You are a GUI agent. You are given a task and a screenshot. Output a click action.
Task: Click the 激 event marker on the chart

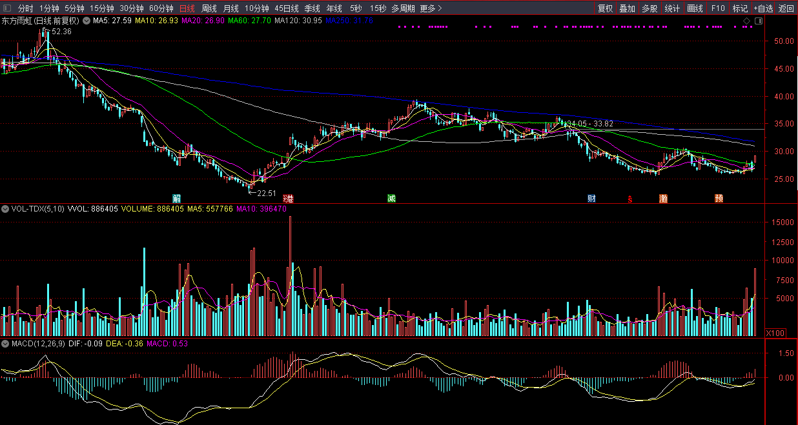pyautogui.click(x=663, y=198)
